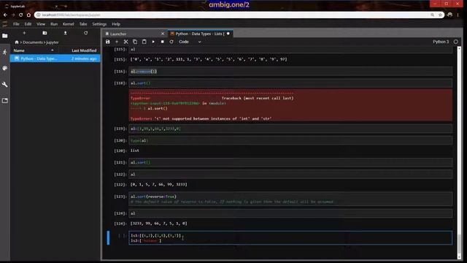The width and height of the screenshot is (467, 263).
Task: Refresh the file list icon
Action: [86, 33]
